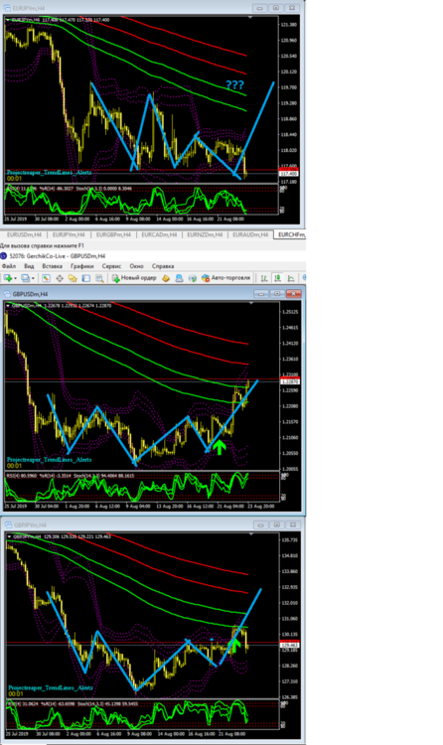Switch to line chart mode icon

pyautogui.click(x=291, y=278)
